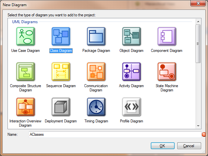The width and height of the screenshot is (208, 156).
Task: Click the 'Component Diagram' label
Action: [166, 51]
